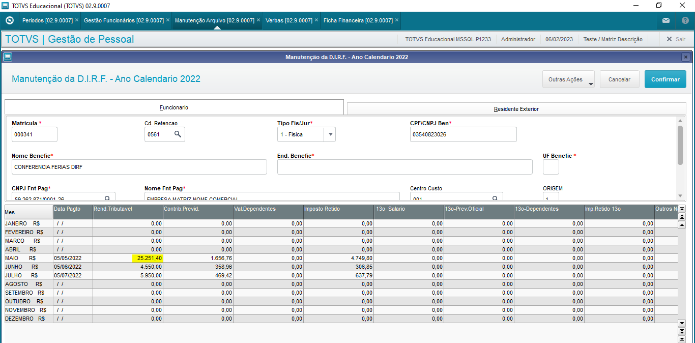Switch to the Ficha Financeira tab
The width and height of the screenshot is (695, 343).
pyautogui.click(x=358, y=20)
